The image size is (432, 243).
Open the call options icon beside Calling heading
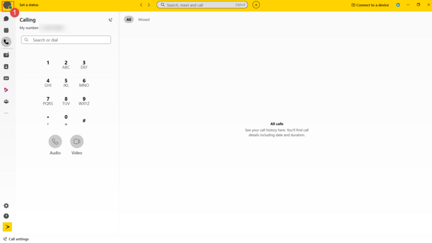pyautogui.click(x=110, y=20)
